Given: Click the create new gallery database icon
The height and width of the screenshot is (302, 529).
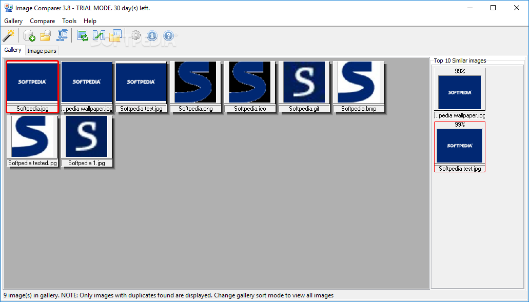Looking at the screenshot, I should (x=29, y=35).
